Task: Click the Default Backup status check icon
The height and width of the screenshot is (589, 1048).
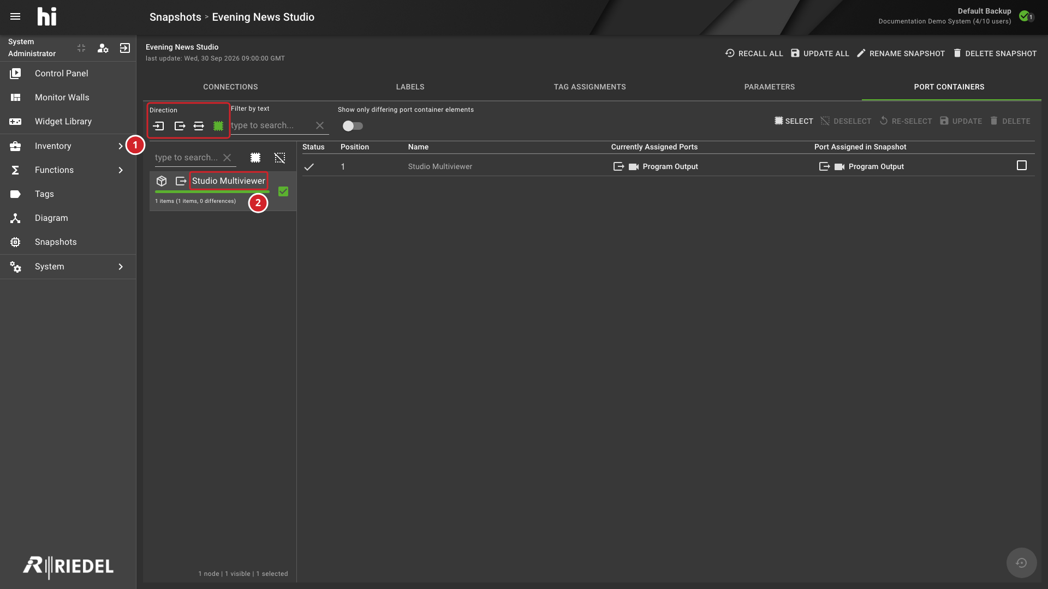Action: (1025, 16)
